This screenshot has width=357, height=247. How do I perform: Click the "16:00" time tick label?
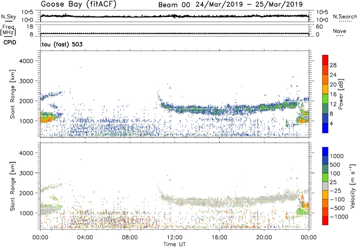click(x=219, y=238)
